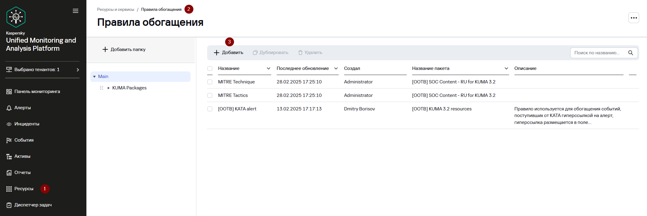This screenshot has width=647, height=216.
Task: Open Диспетчер задач in the sidebar
Action: click(33, 205)
